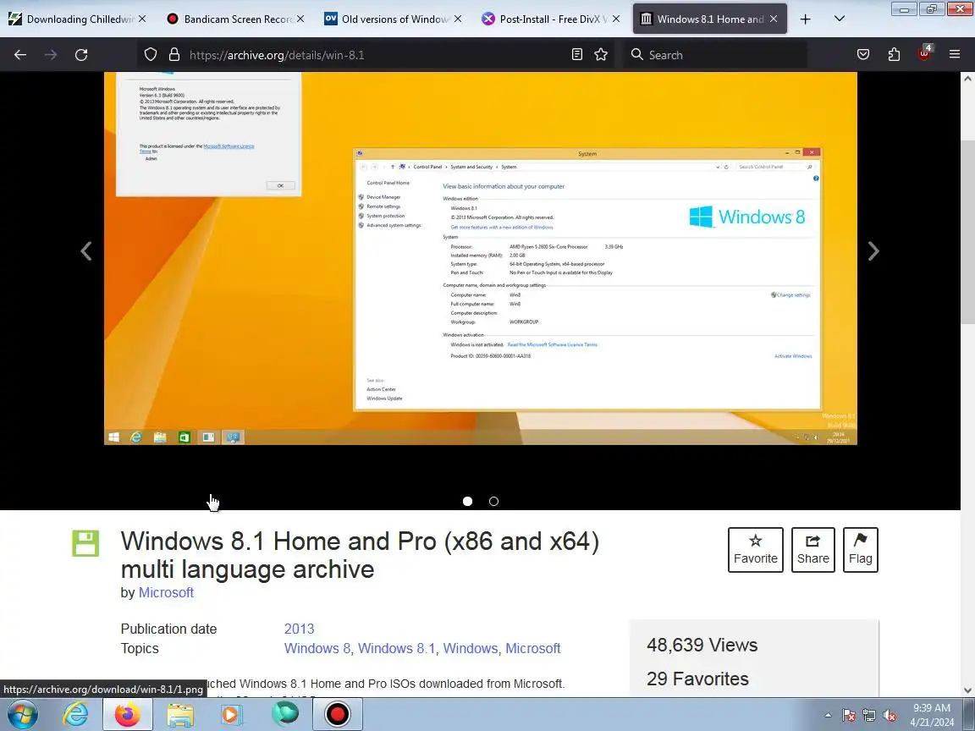
Task: Click the page scrollbar down arrow
Action: (967, 690)
